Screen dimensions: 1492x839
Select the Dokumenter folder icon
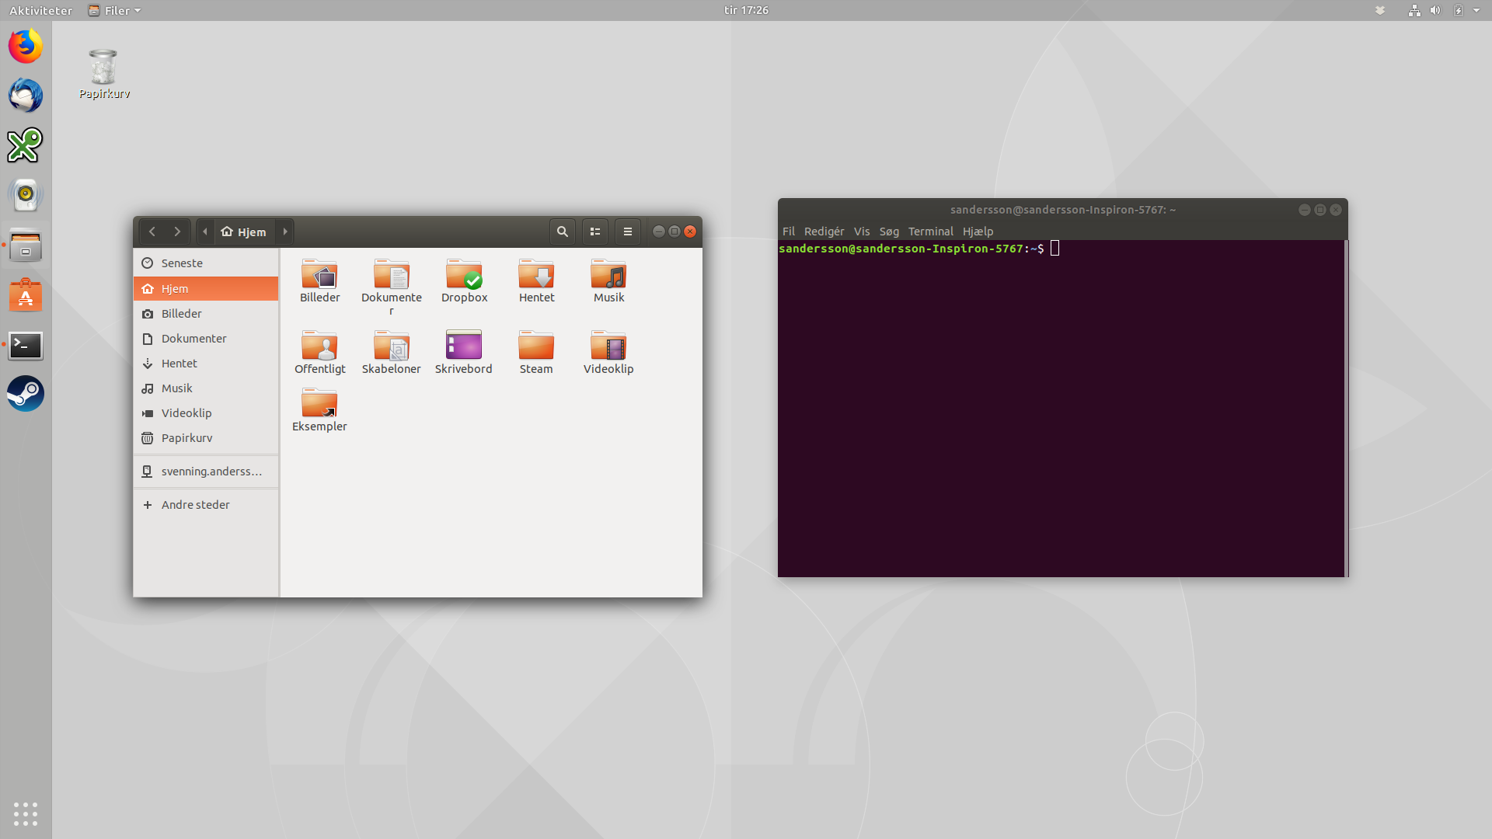tap(392, 274)
